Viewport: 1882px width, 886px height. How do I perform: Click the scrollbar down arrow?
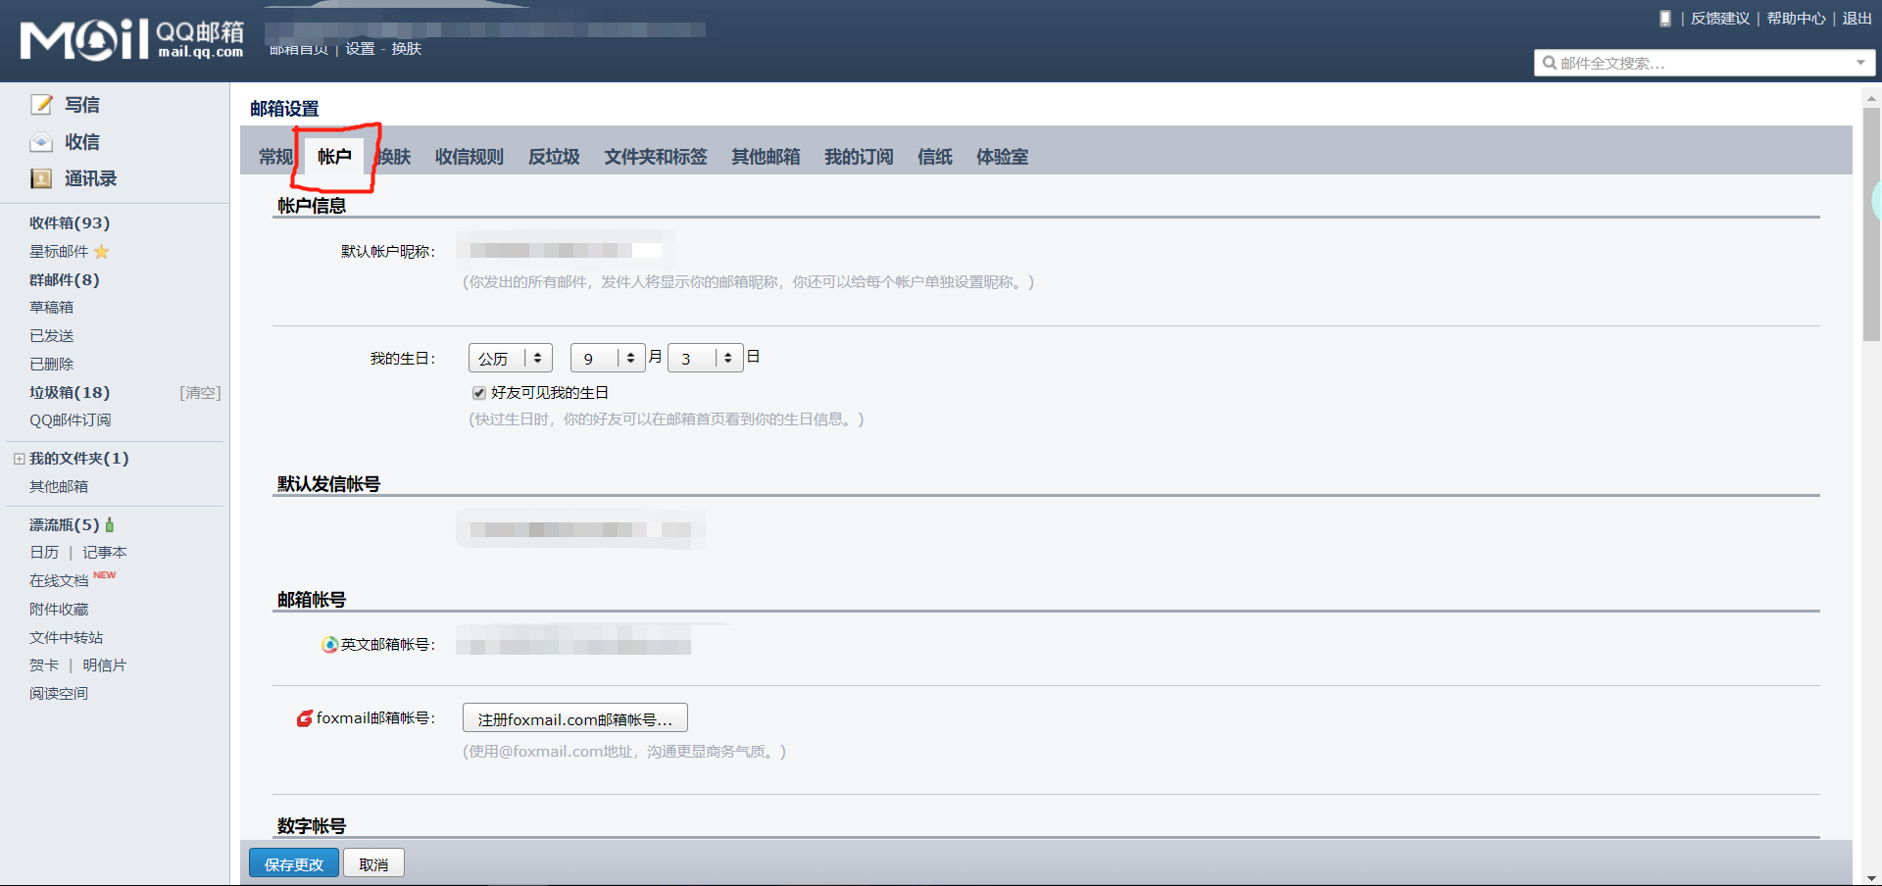pyautogui.click(x=1871, y=878)
